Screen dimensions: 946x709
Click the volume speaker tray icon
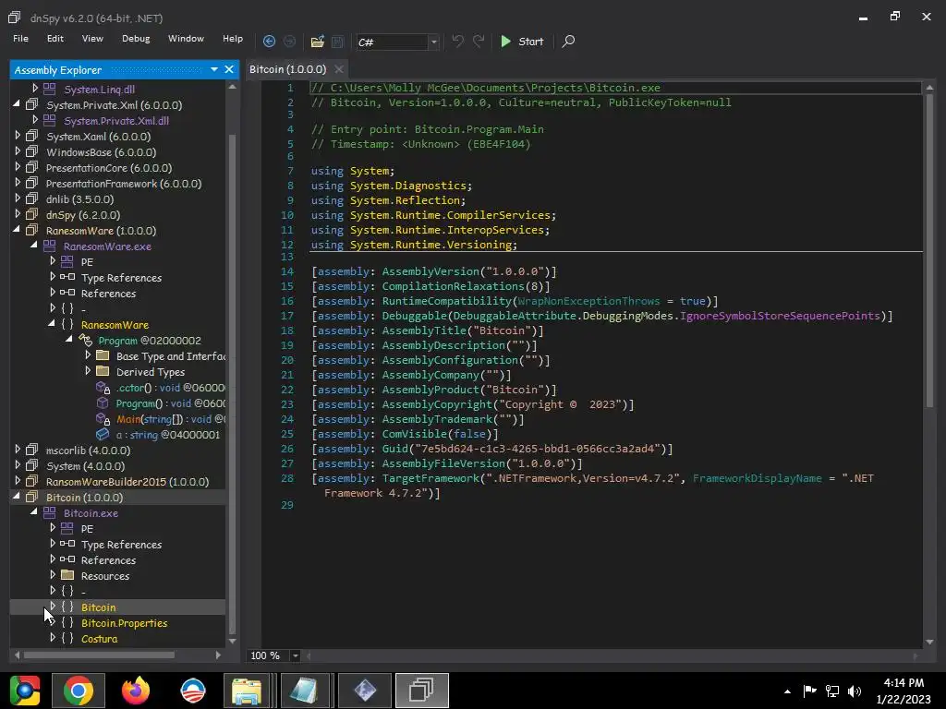coord(855,691)
